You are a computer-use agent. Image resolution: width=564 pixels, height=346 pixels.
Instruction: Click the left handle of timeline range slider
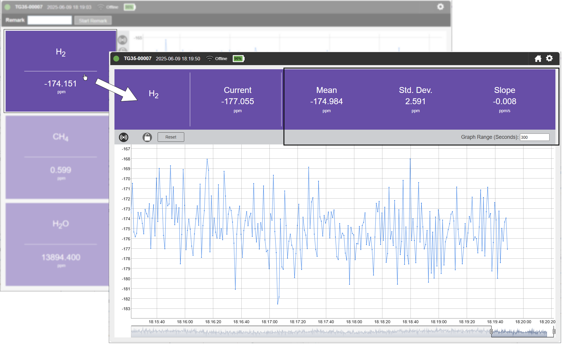coord(491,331)
